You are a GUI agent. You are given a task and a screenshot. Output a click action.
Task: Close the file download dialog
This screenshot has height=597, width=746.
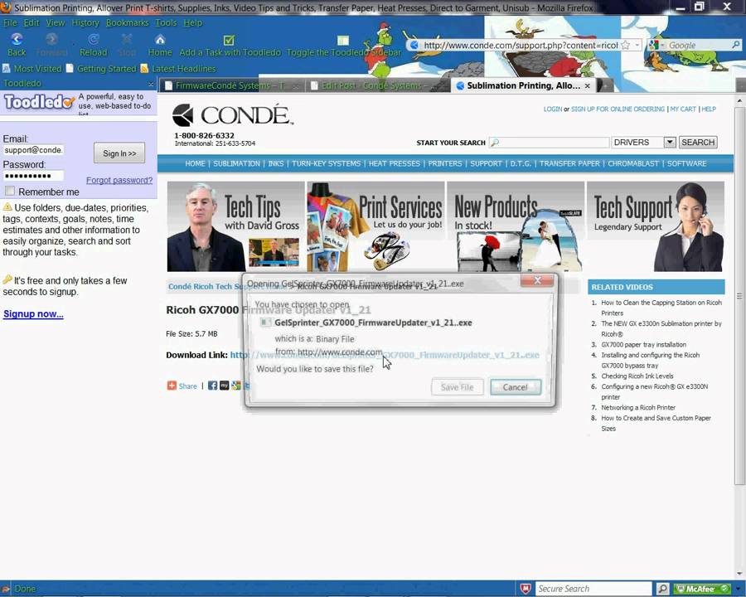(x=537, y=280)
